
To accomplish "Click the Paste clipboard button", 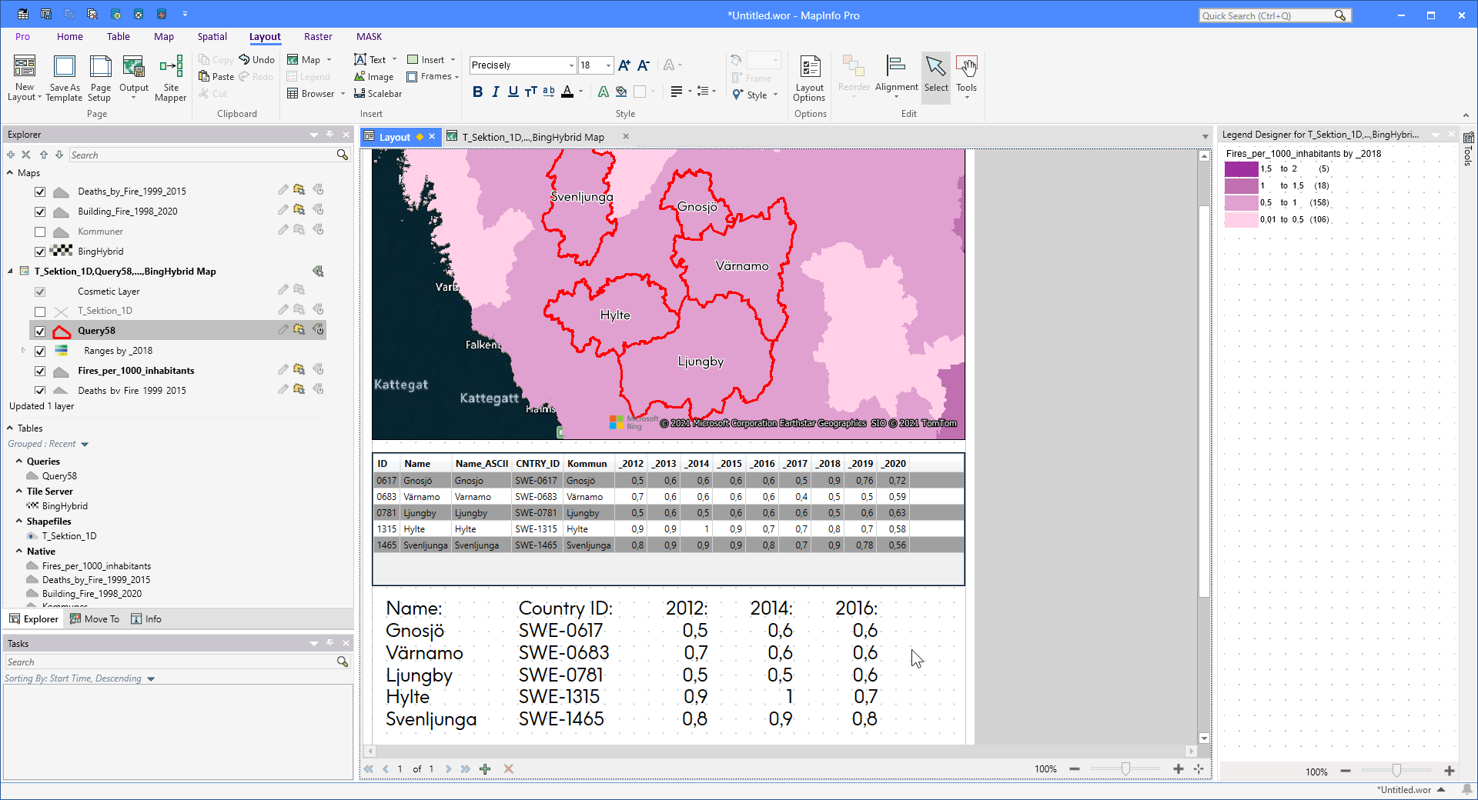I will pyautogui.click(x=216, y=77).
